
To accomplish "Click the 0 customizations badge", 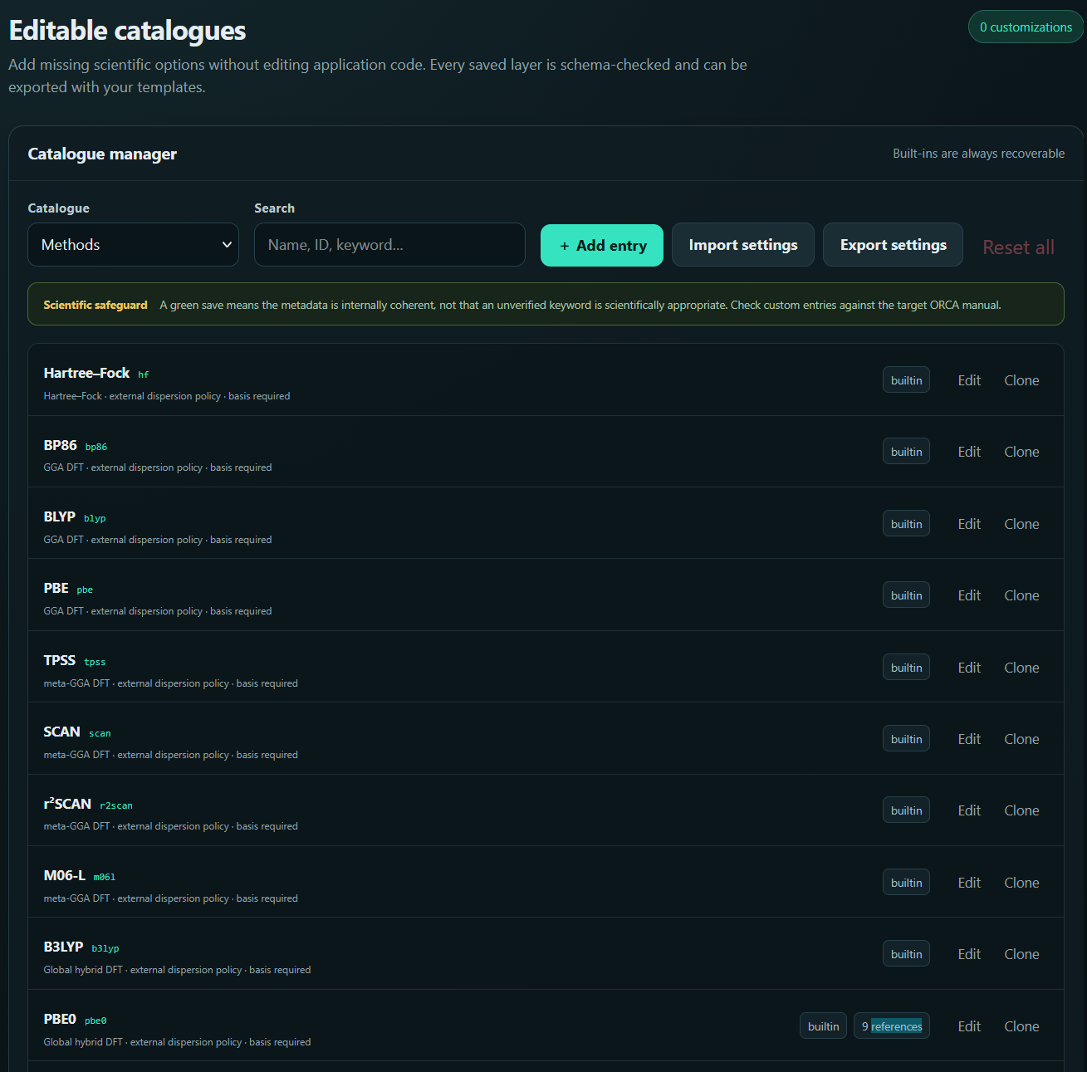I will (x=1026, y=27).
